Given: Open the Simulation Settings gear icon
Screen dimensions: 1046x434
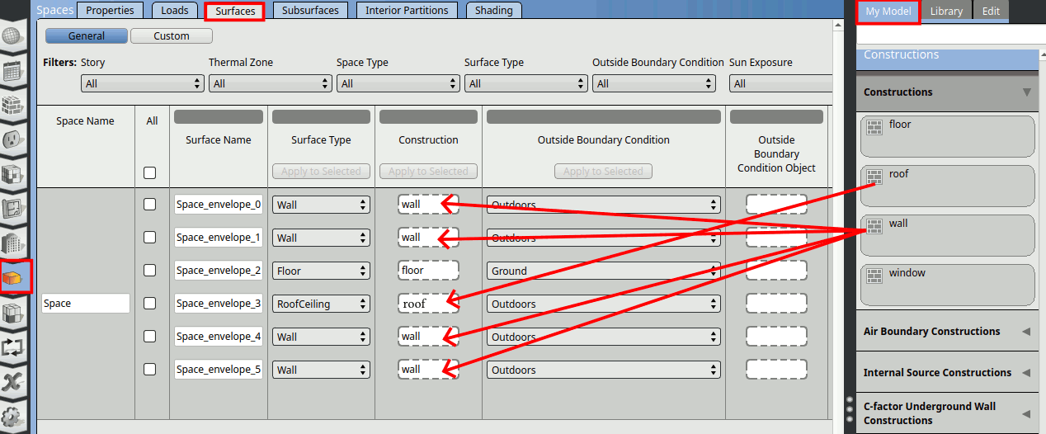Looking at the screenshot, I should [12, 416].
